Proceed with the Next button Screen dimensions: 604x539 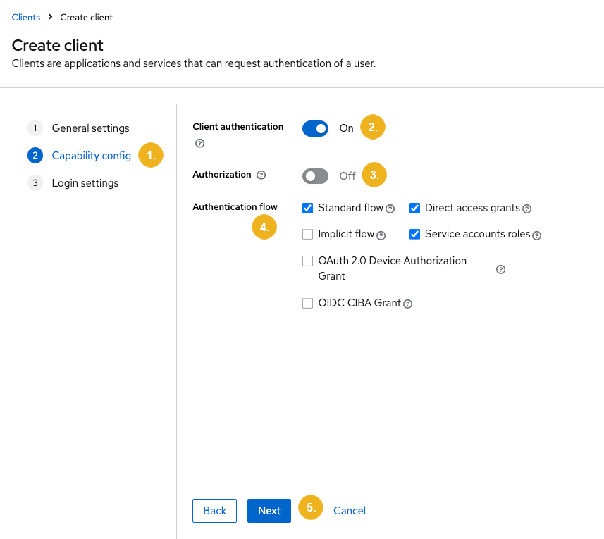pyautogui.click(x=269, y=511)
